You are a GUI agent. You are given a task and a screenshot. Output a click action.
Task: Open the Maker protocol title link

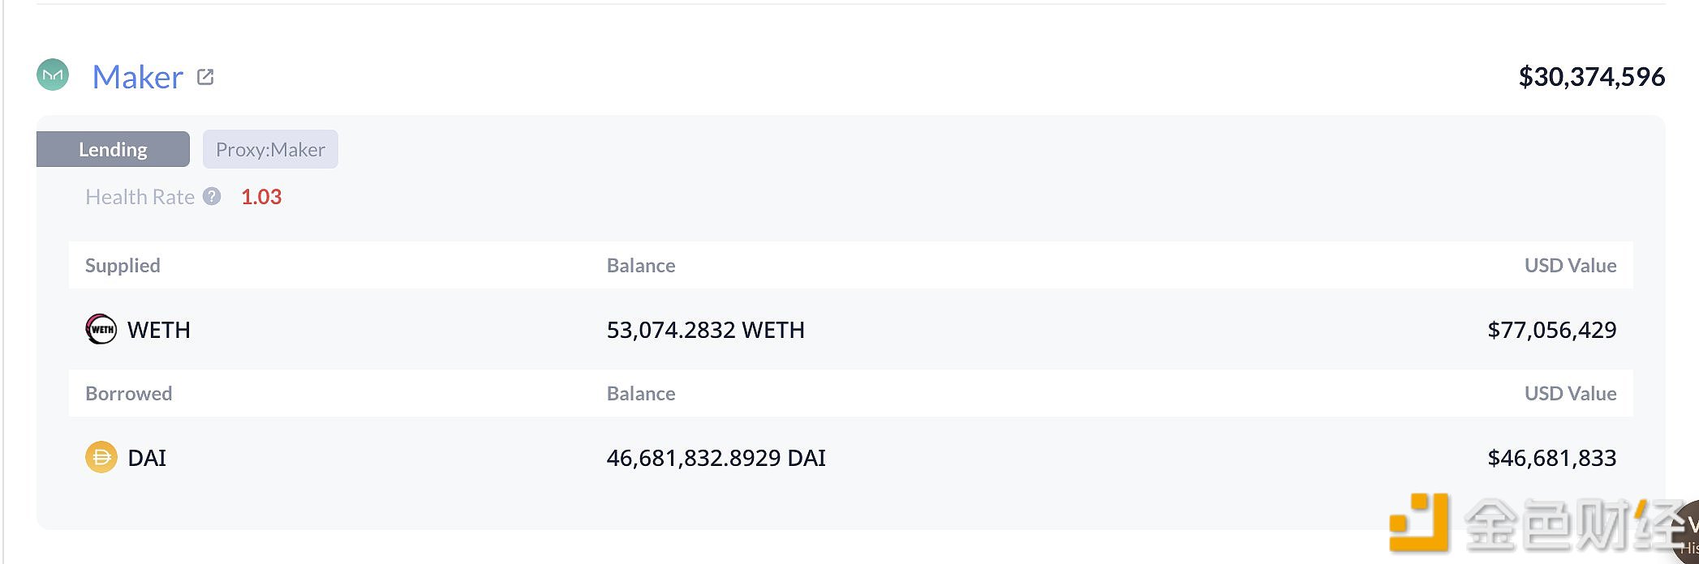coord(138,77)
